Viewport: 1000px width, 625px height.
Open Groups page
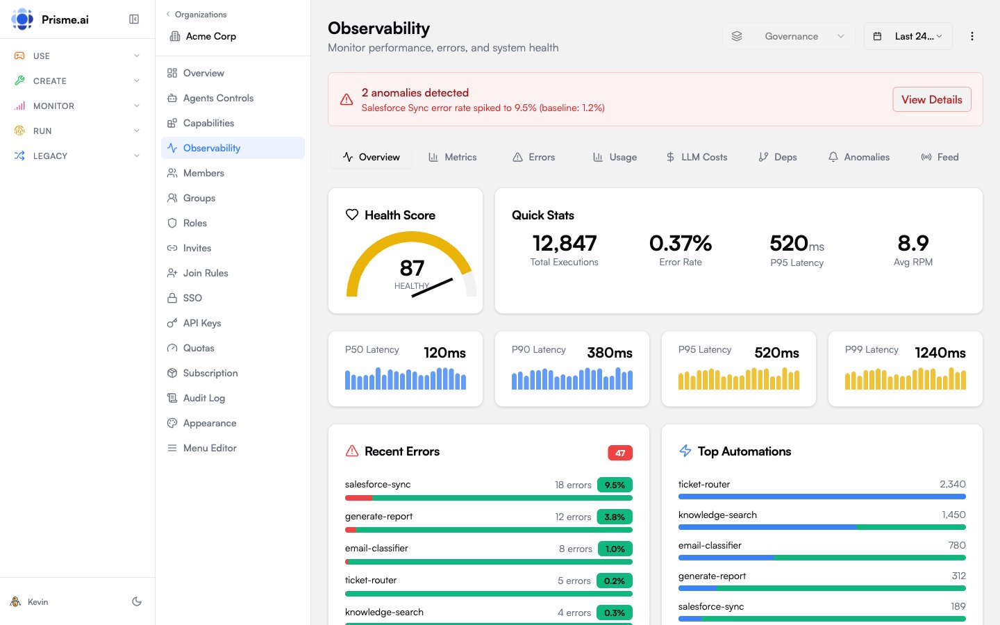point(233,198)
